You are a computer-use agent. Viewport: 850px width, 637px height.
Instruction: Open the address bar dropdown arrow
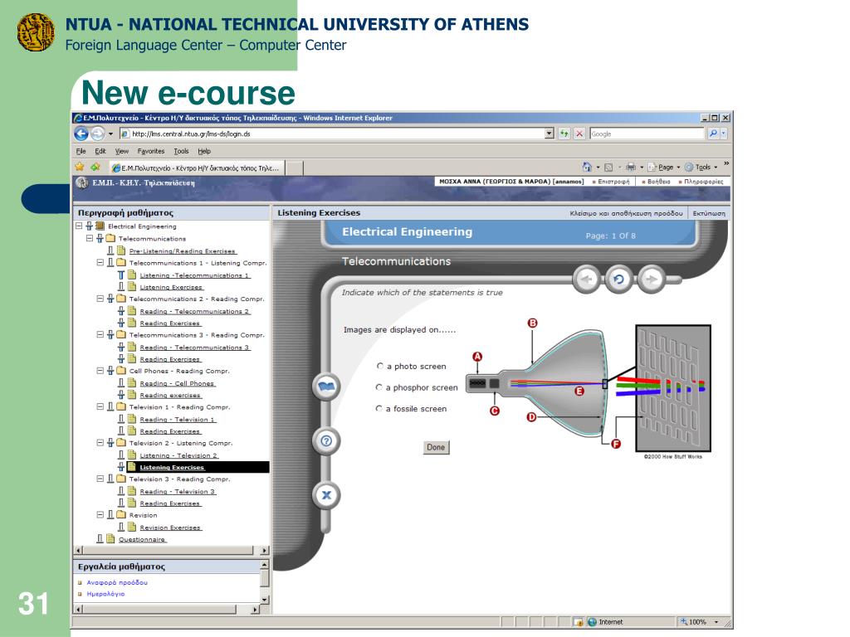click(550, 134)
